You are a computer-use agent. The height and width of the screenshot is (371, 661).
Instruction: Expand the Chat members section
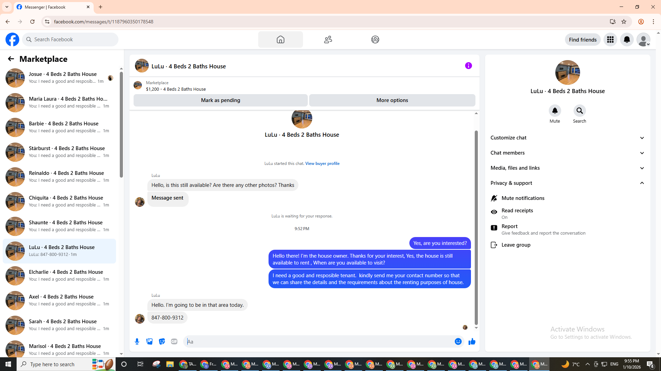click(567, 153)
